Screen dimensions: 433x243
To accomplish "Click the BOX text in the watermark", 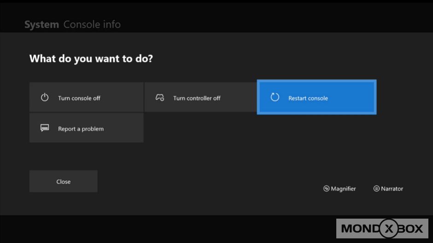I will tap(412, 229).
